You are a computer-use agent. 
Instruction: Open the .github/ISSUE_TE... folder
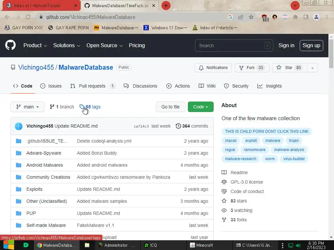click(x=47, y=141)
